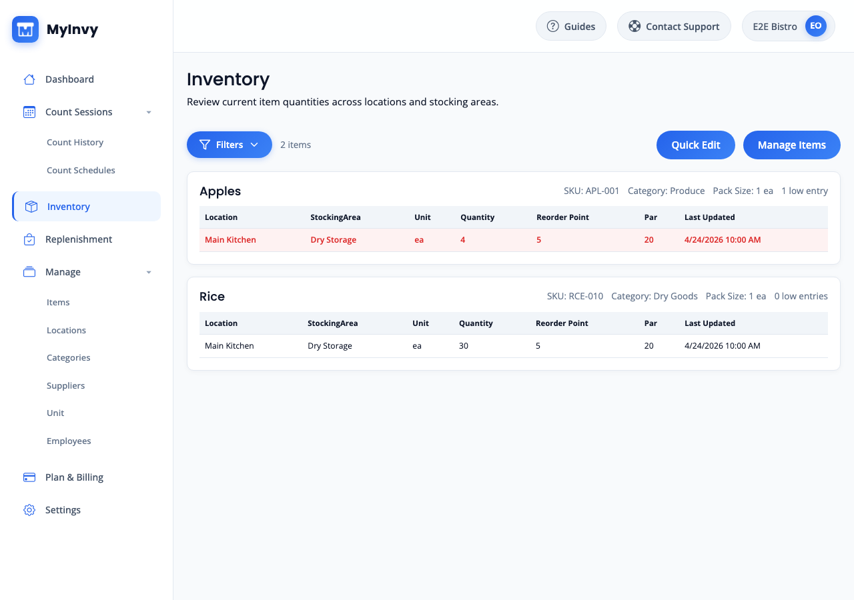Click the Manage stack icon

(29, 272)
